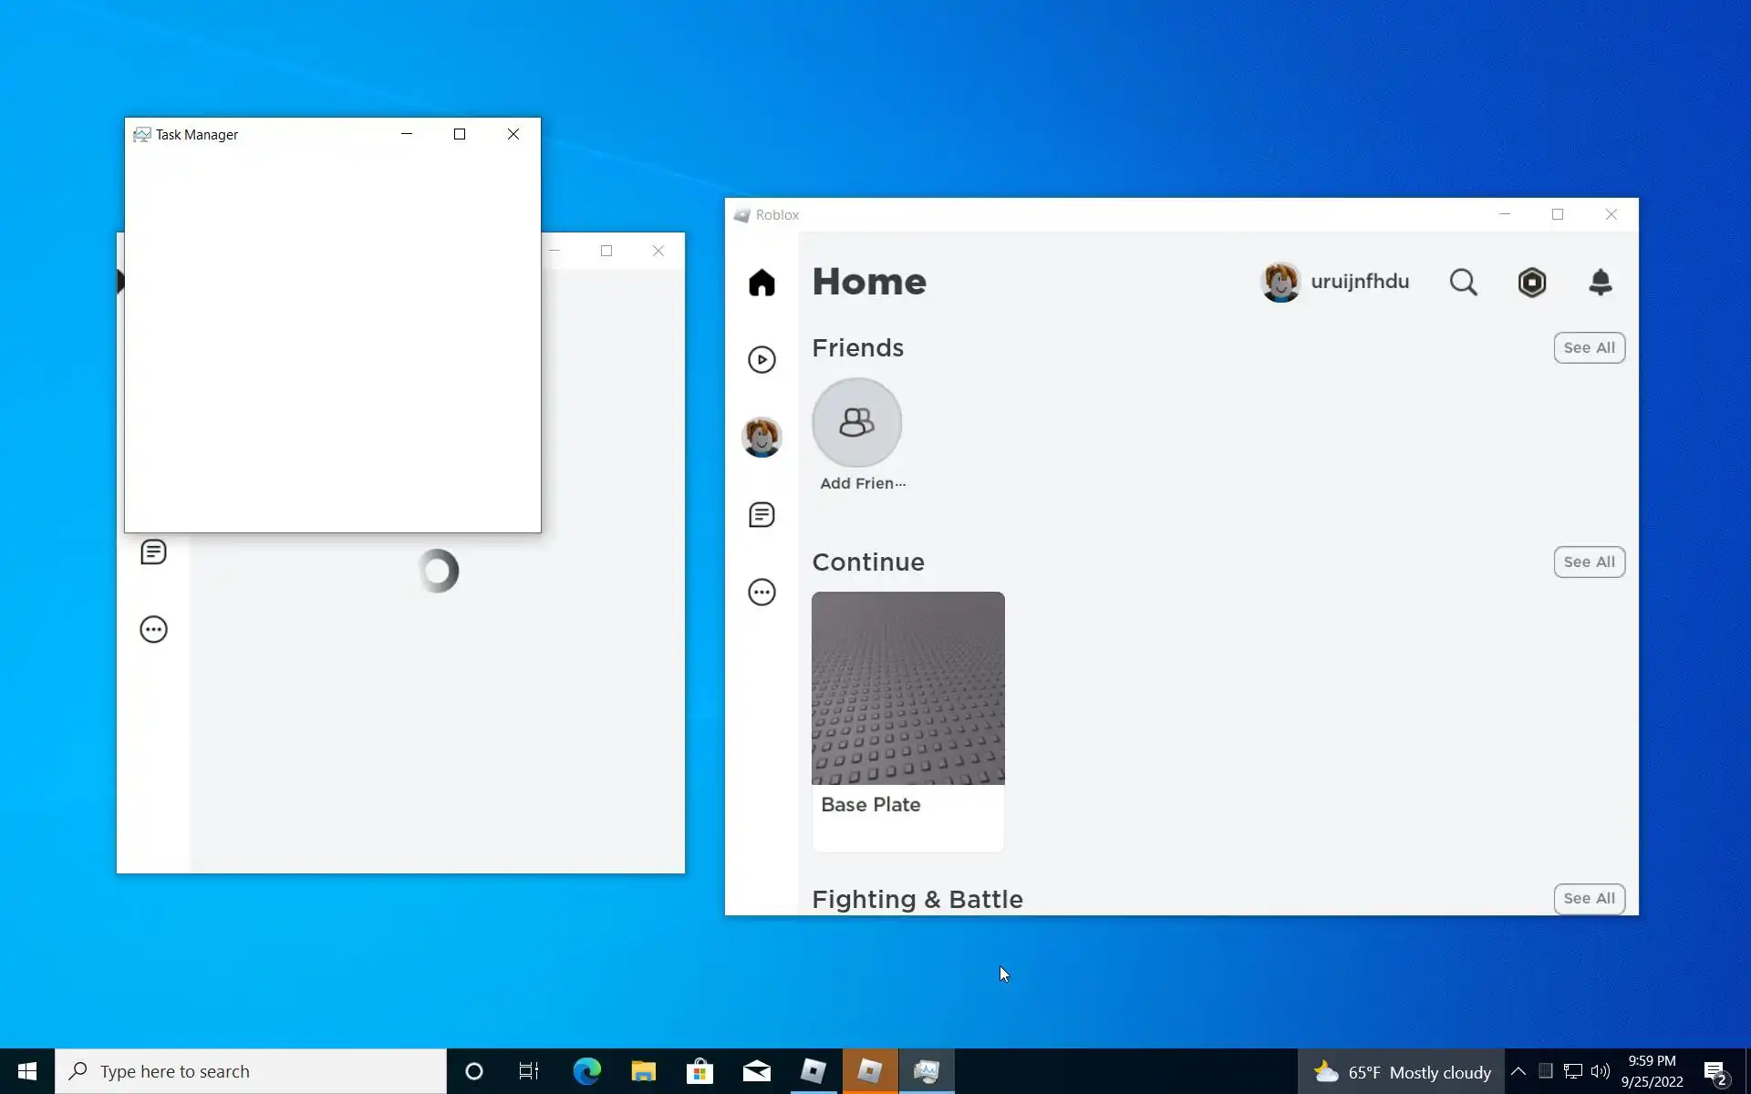The height and width of the screenshot is (1094, 1751).
Task: Open the Robux hexagon icon
Action: pyautogui.click(x=1531, y=283)
